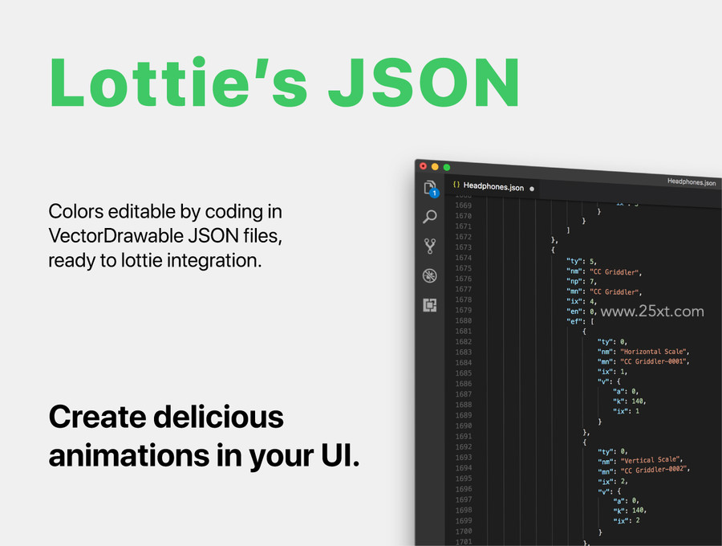The width and height of the screenshot is (722, 546).
Task: Click the "np": 7 code line
Action: tap(582, 282)
